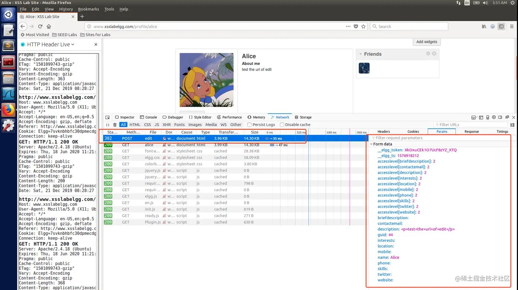Open the Bookmarks menu

pos(88,9)
